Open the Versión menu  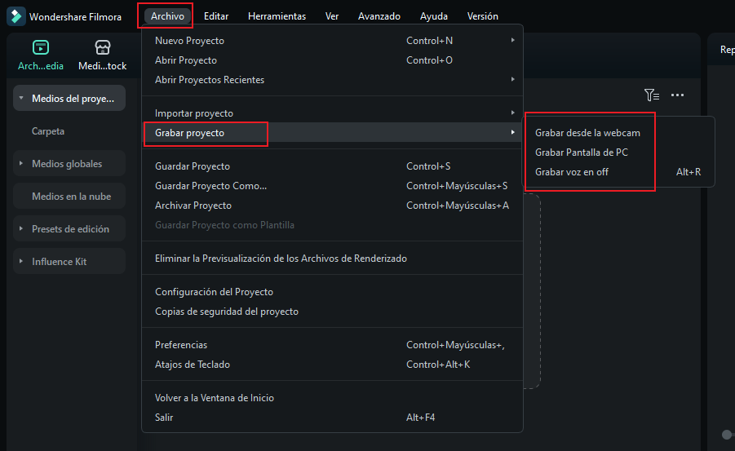pyautogui.click(x=482, y=16)
